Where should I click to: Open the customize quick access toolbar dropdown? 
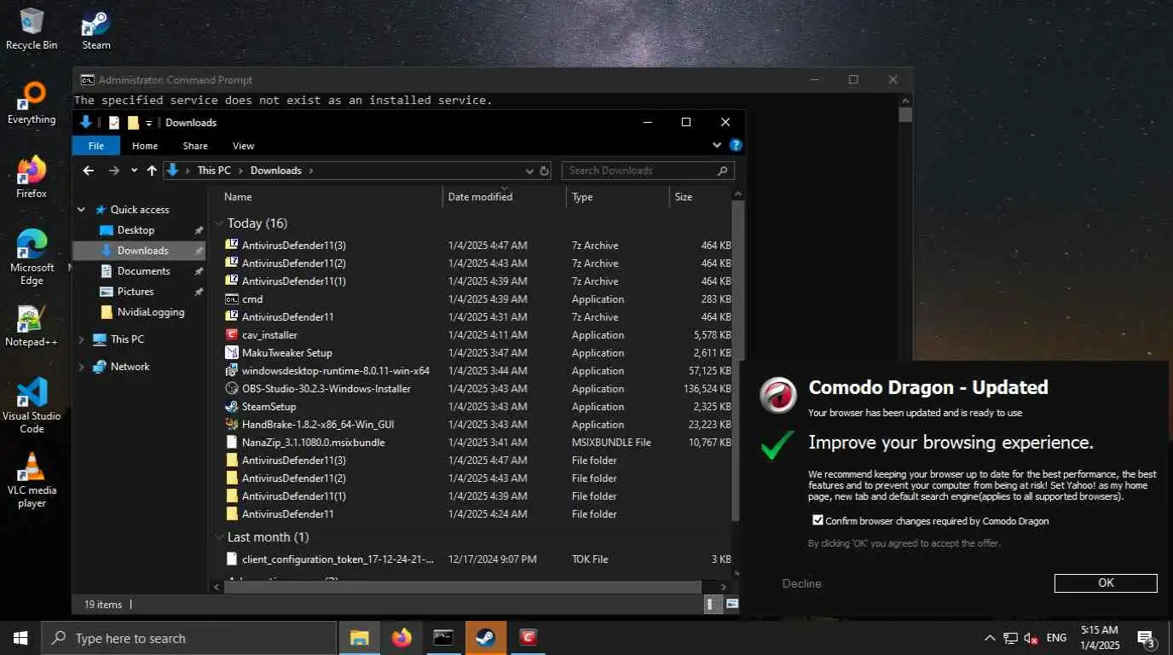148,123
